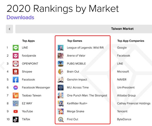
Task: Click the foodpanda pink icon
Action: [x=16, y=56]
